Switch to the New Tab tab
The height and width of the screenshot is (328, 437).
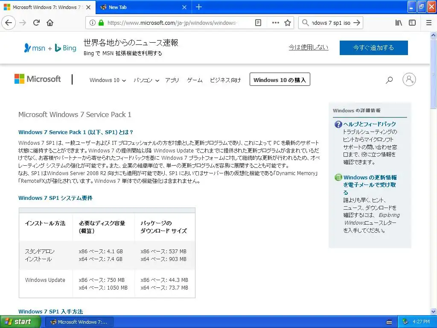(x=143, y=7)
